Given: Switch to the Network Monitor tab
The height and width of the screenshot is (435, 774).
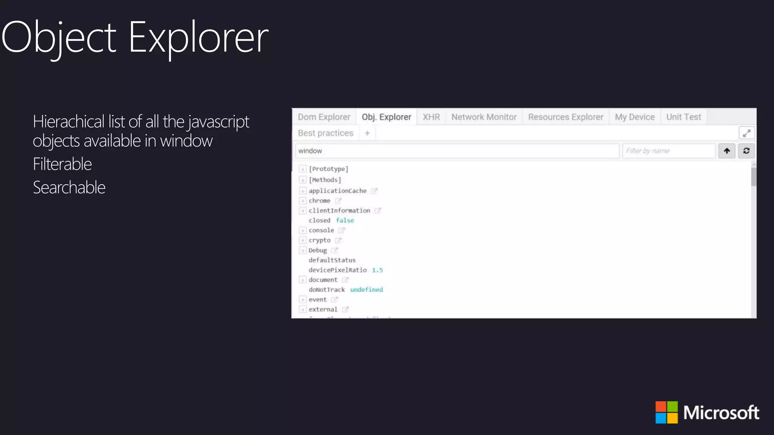Looking at the screenshot, I should [x=484, y=117].
